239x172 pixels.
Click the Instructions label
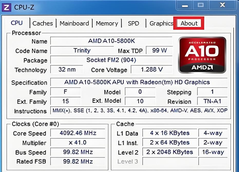tap(30, 111)
